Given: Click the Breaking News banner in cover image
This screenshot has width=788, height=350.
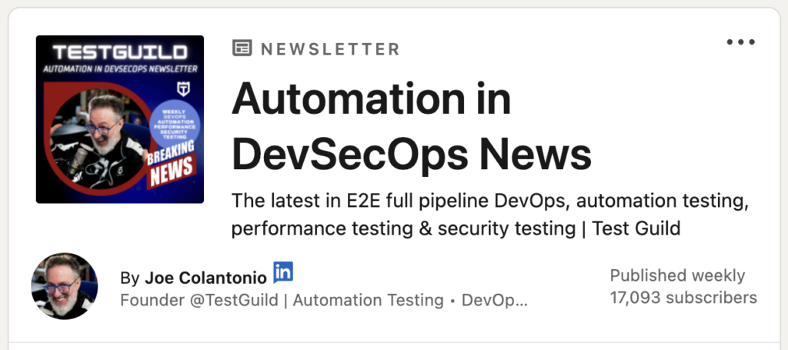Looking at the screenshot, I should (170, 165).
